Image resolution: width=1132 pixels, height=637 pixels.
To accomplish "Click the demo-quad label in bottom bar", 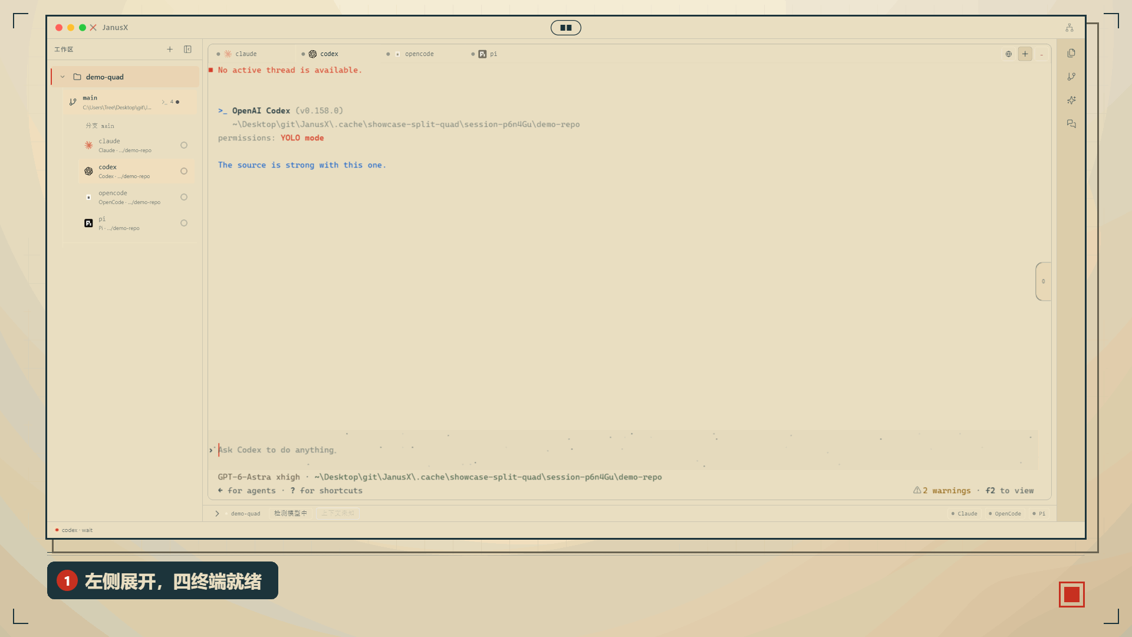I will (x=245, y=514).
